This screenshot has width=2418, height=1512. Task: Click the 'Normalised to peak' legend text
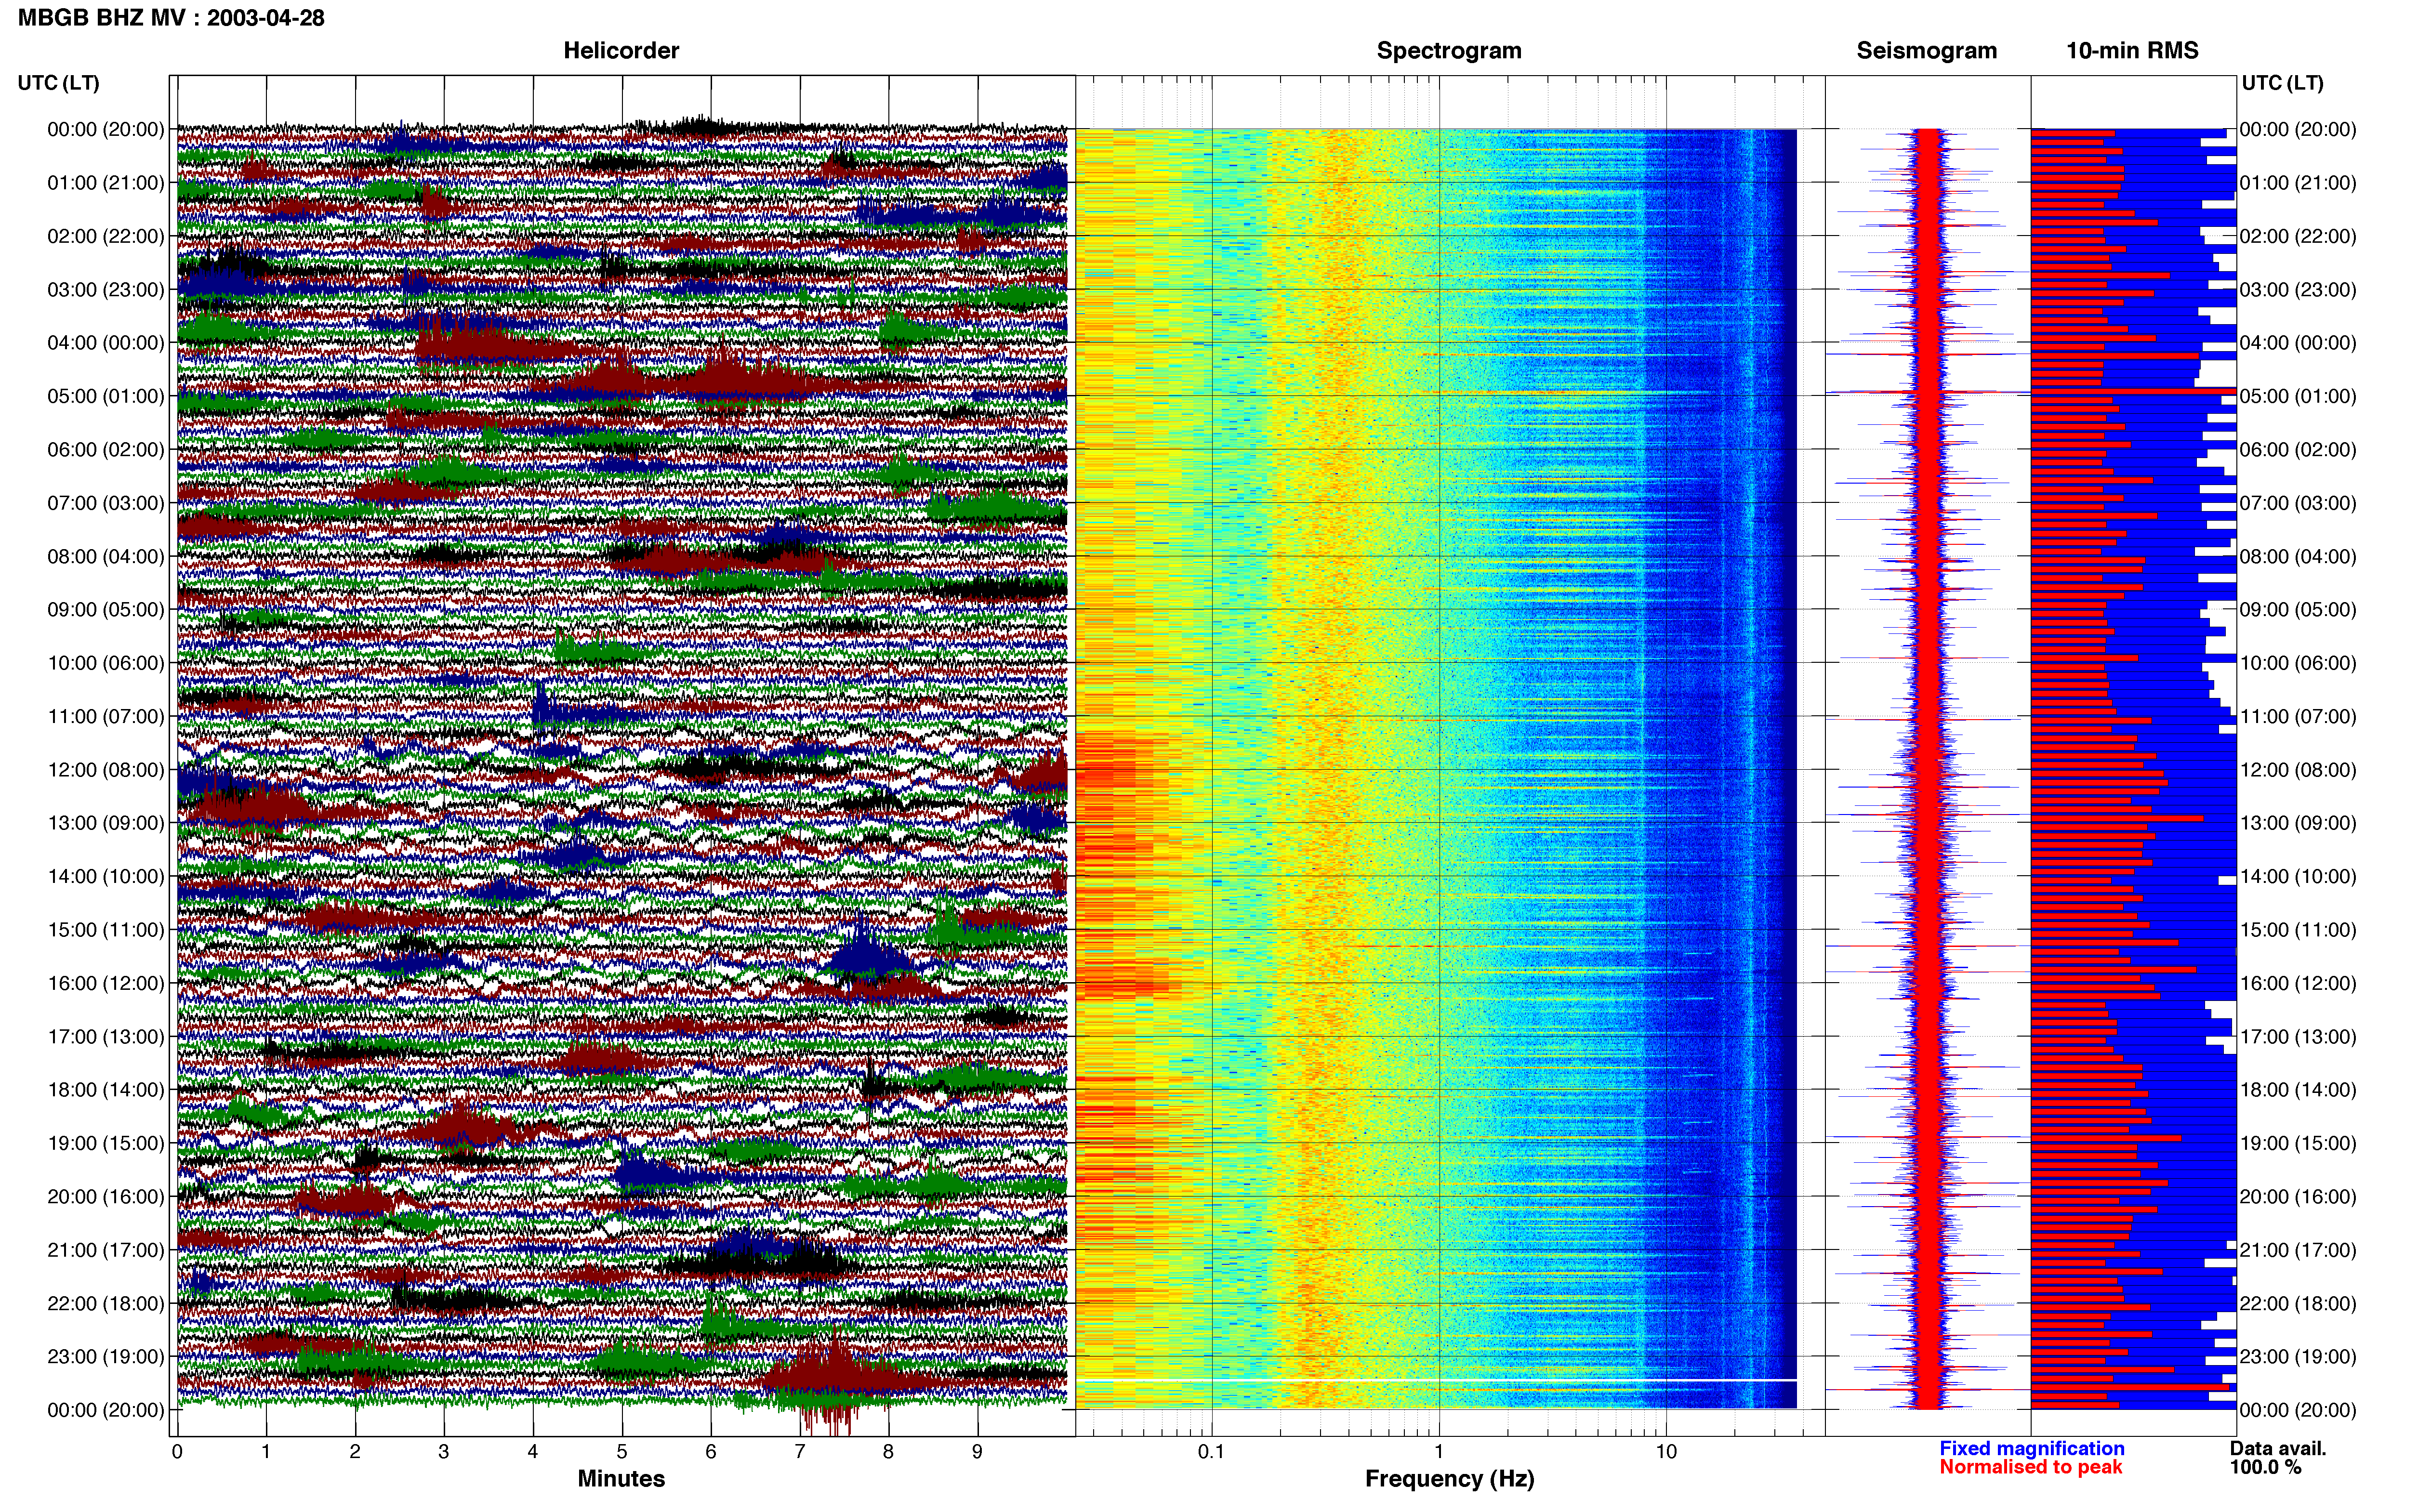coord(2030,1467)
